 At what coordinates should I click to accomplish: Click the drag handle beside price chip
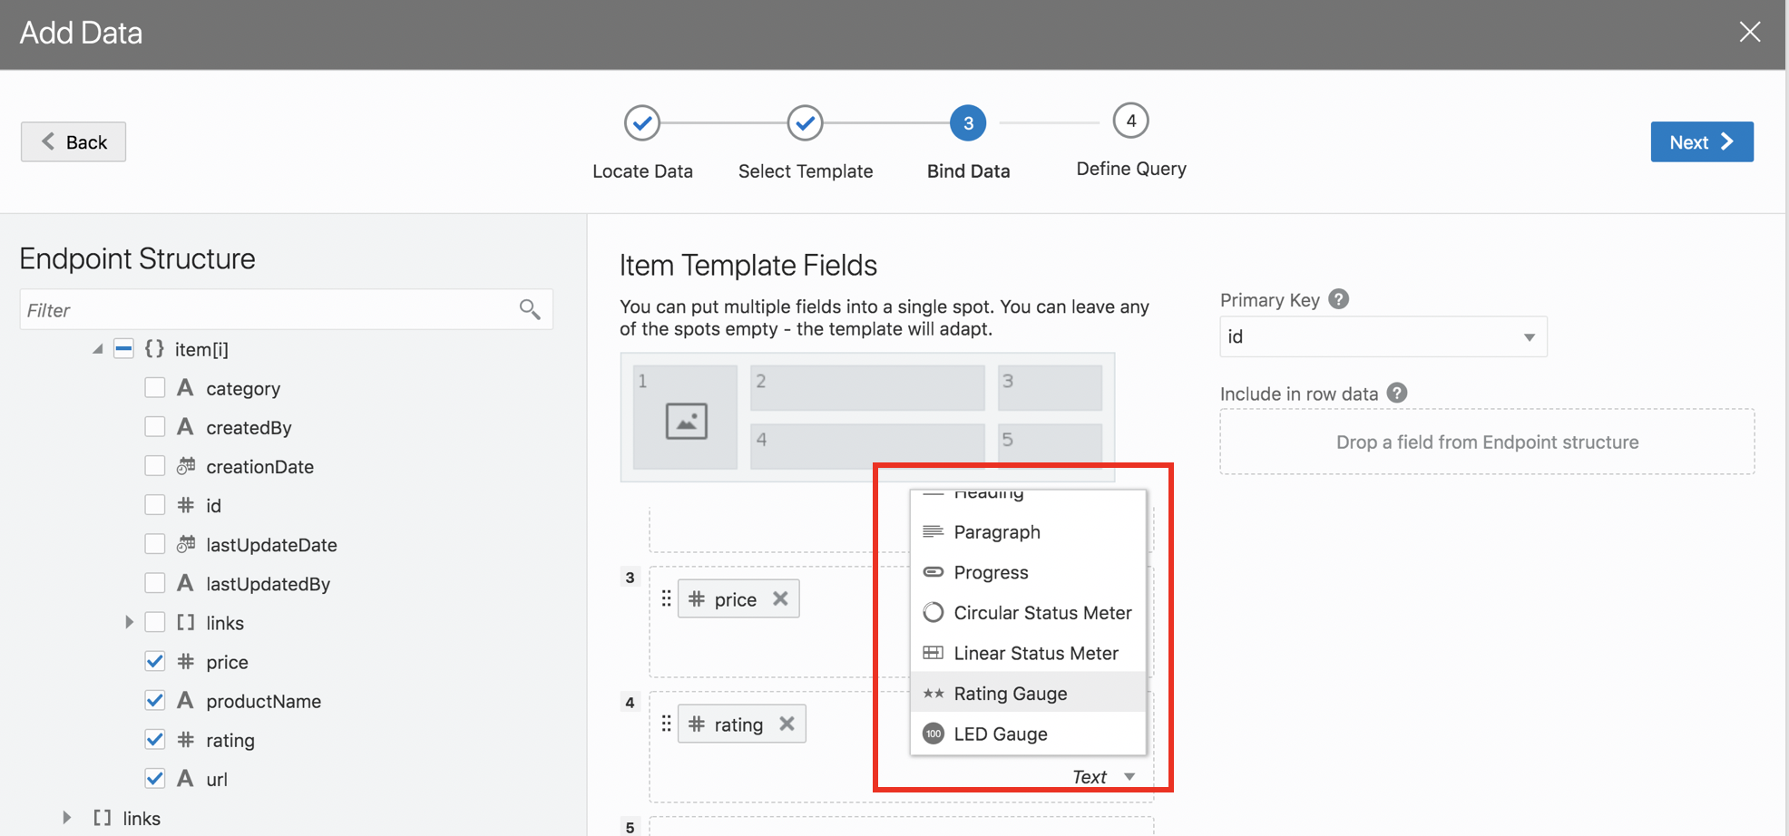click(666, 598)
